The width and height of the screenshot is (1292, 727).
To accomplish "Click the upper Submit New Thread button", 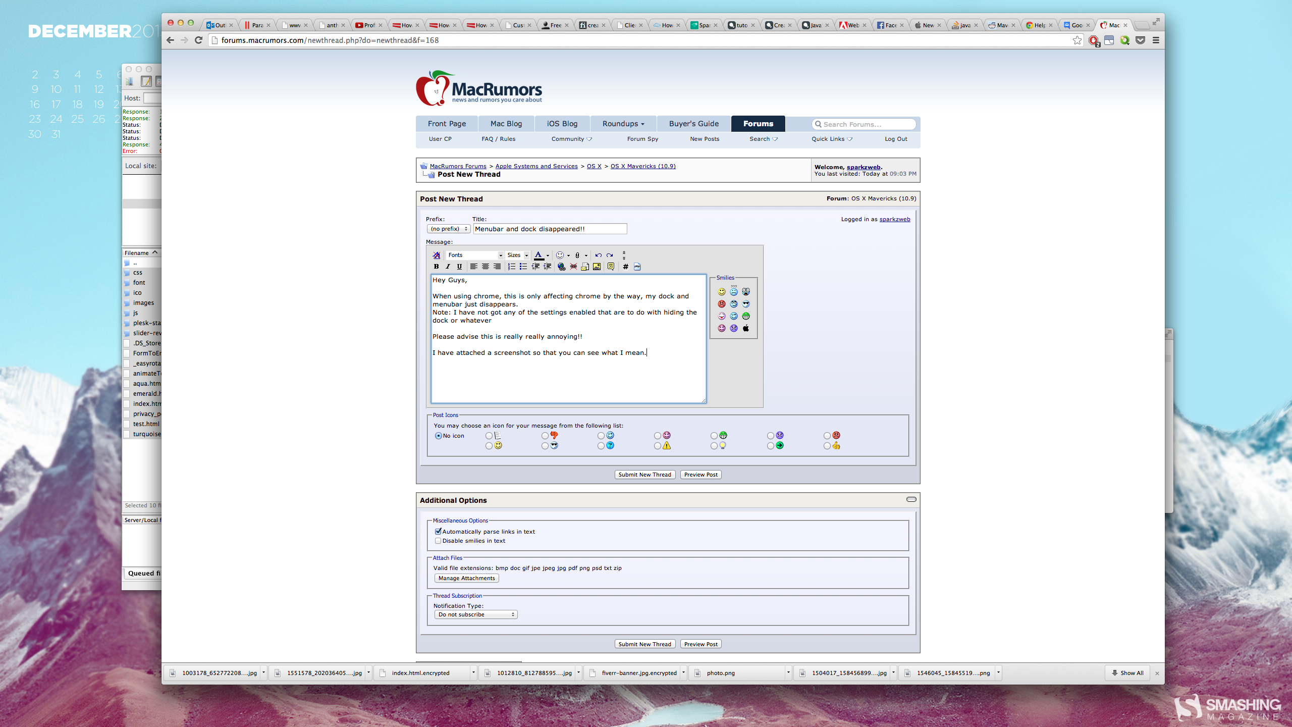I will [x=644, y=475].
